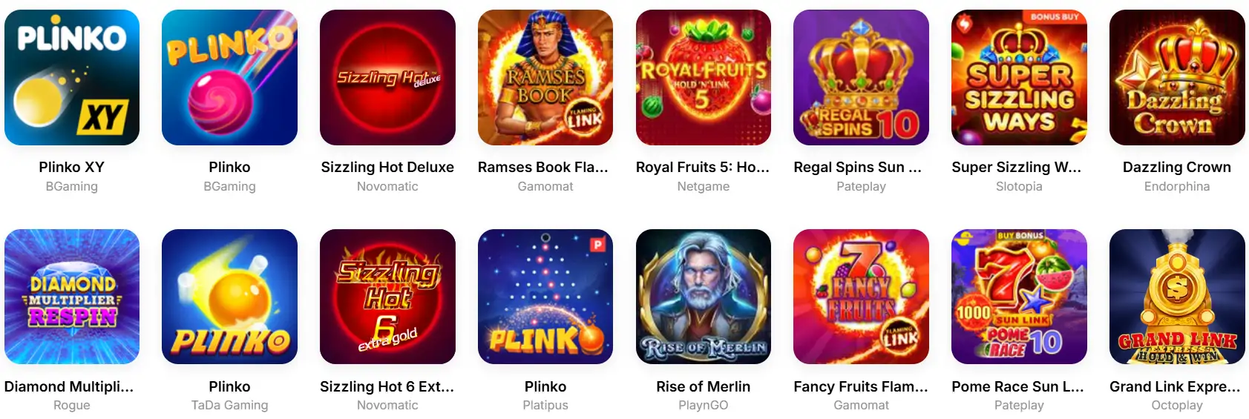
Task: Click the PlaynGO provider label
Action: pyautogui.click(x=704, y=405)
